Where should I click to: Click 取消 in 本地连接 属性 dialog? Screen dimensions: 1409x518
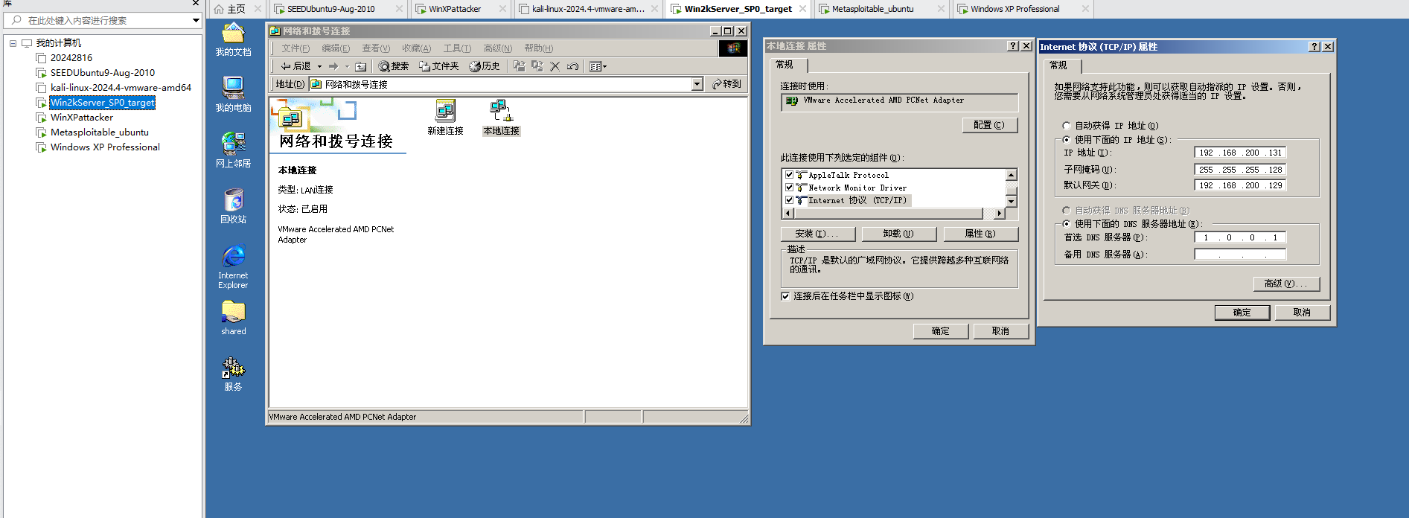tap(1000, 331)
